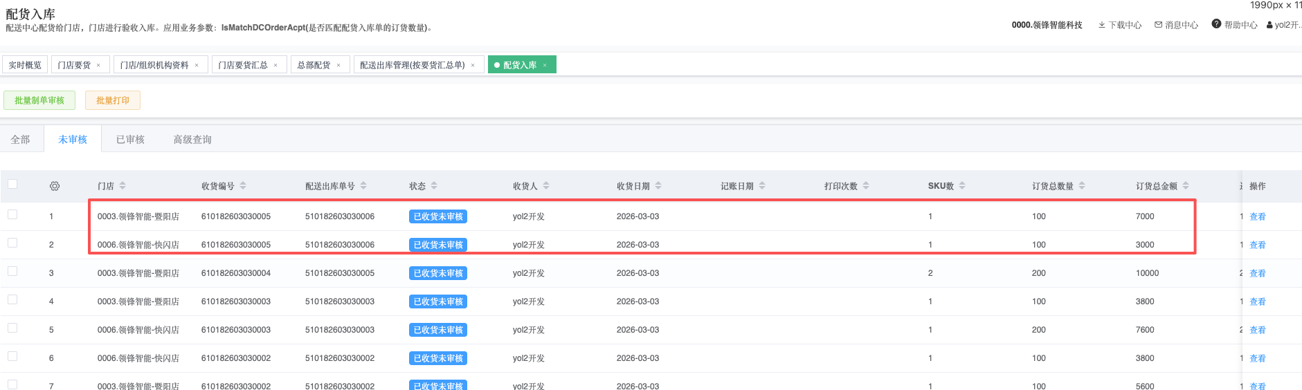The width and height of the screenshot is (1302, 390).
Task: Open 消息中心 envelope icon
Action: click(x=1158, y=25)
